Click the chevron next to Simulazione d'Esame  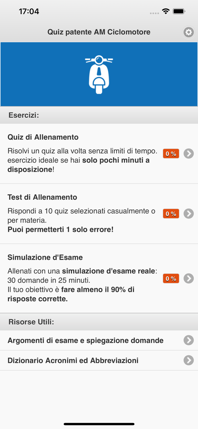click(x=189, y=278)
